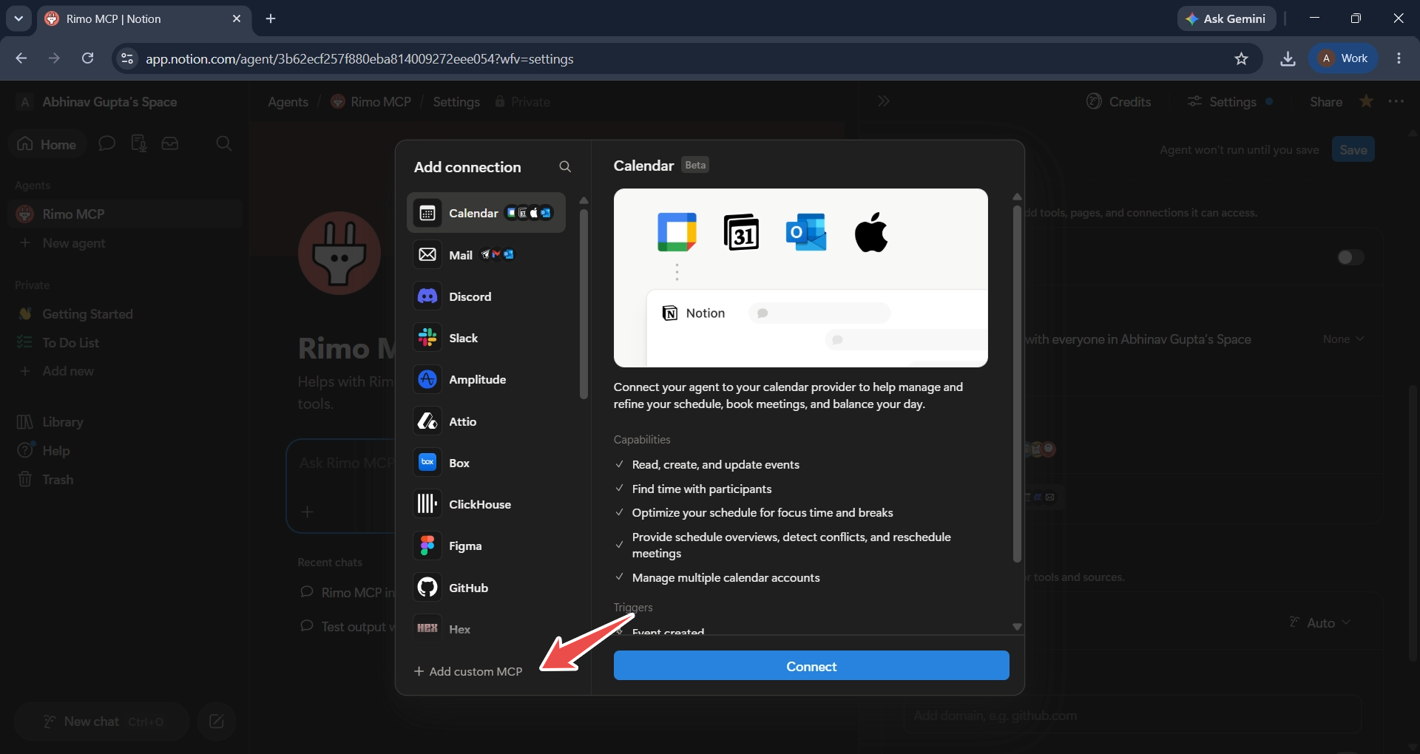The width and height of the screenshot is (1420, 754).
Task: Click Ask Gemini button
Action: pos(1226,18)
